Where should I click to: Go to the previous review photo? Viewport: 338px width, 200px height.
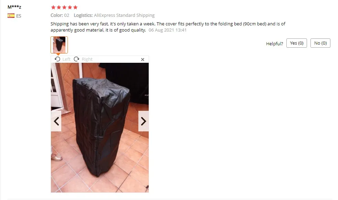[56, 121]
